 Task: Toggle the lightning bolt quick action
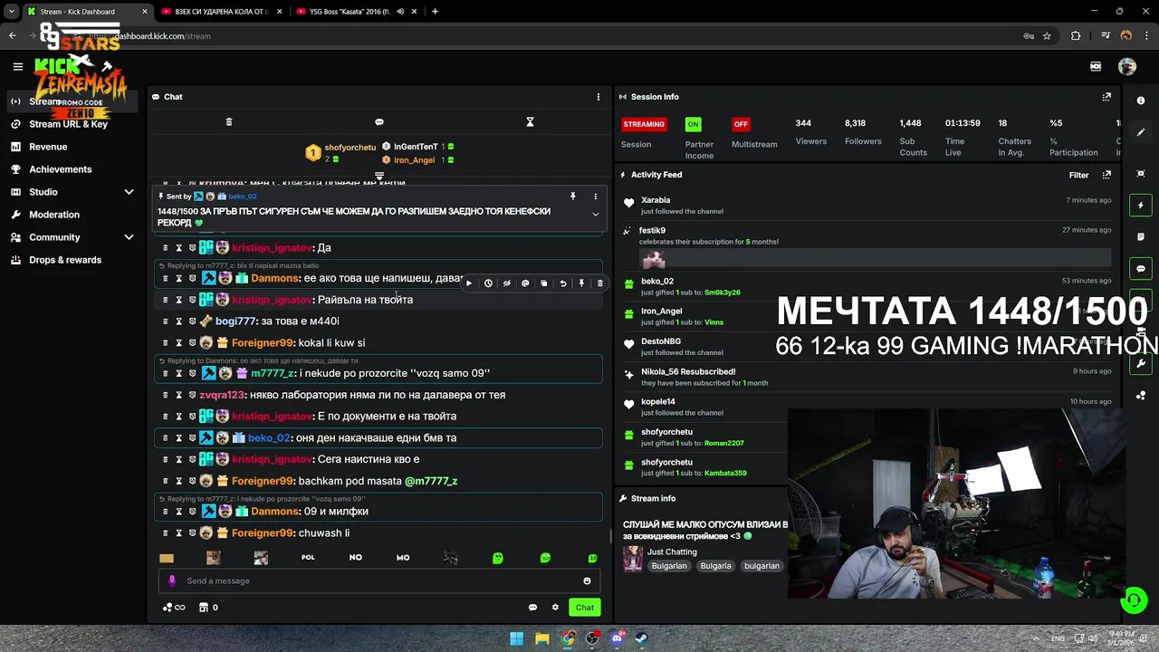click(1141, 206)
